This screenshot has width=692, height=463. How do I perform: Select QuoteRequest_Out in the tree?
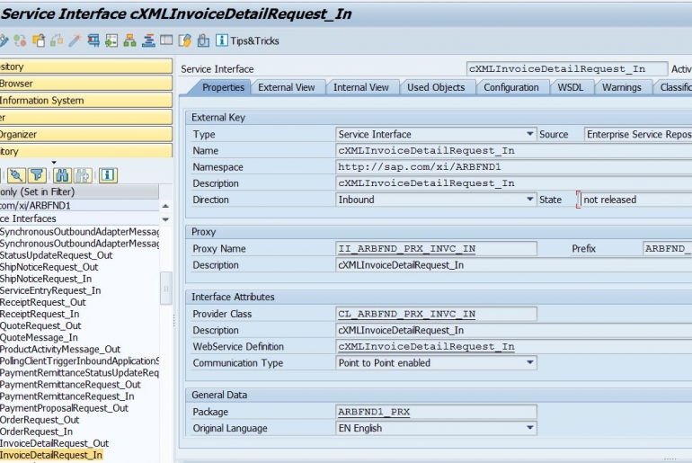(x=40, y=325)
